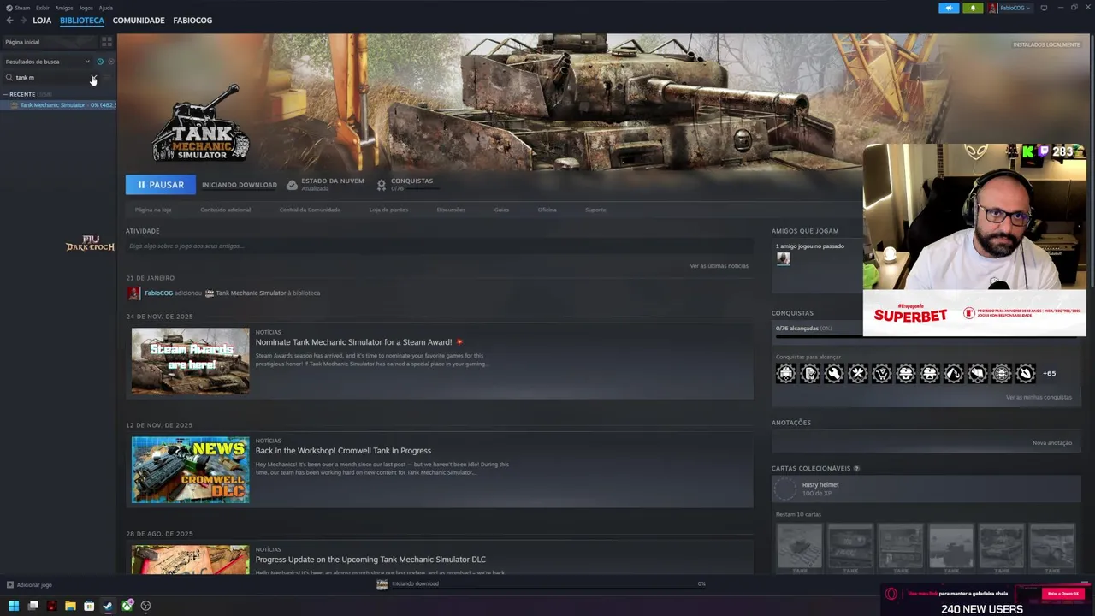Viewport: 1095px width, 616px height.
Task: Open the Ajuda menu
Action: click(106, 8)
